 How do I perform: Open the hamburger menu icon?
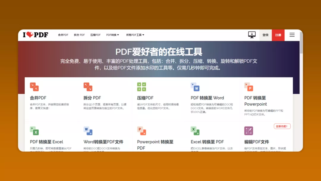292,35
